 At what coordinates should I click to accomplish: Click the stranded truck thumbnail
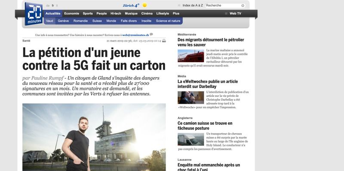click(190, 139)
